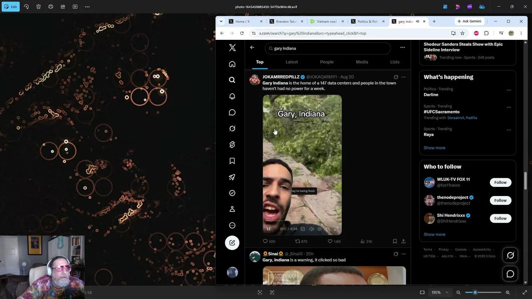Viewport: 532px width, 299px height.
Task: Open the X sidebar Grok icon below Chat
Action: [x=232, y=129]
